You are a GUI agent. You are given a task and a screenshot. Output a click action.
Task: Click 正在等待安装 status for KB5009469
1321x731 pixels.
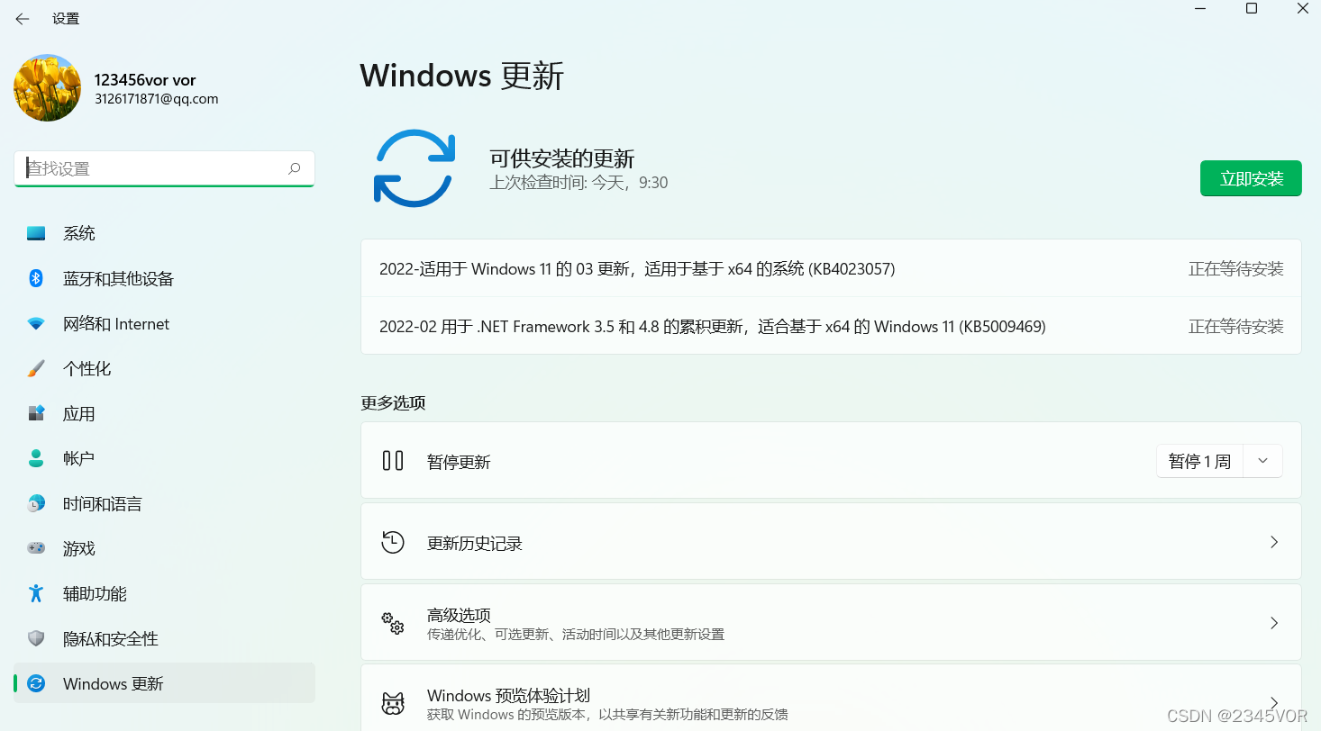1236,326
